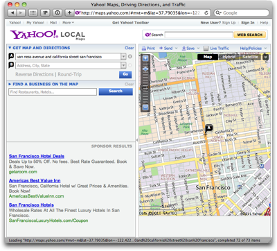The width and height of the screenshot is (277, 251).
Task: Click the 1P toolbar button
Action: [x=45, y=12]
